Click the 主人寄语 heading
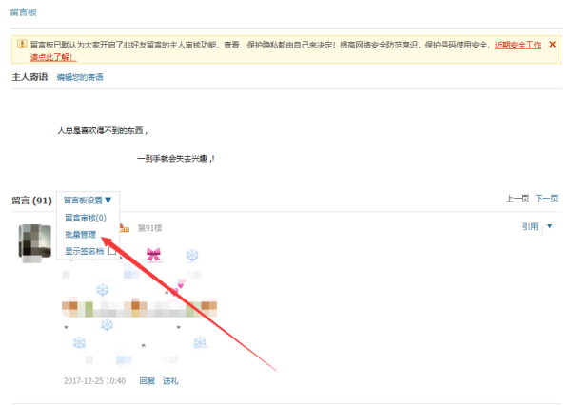 30,77
